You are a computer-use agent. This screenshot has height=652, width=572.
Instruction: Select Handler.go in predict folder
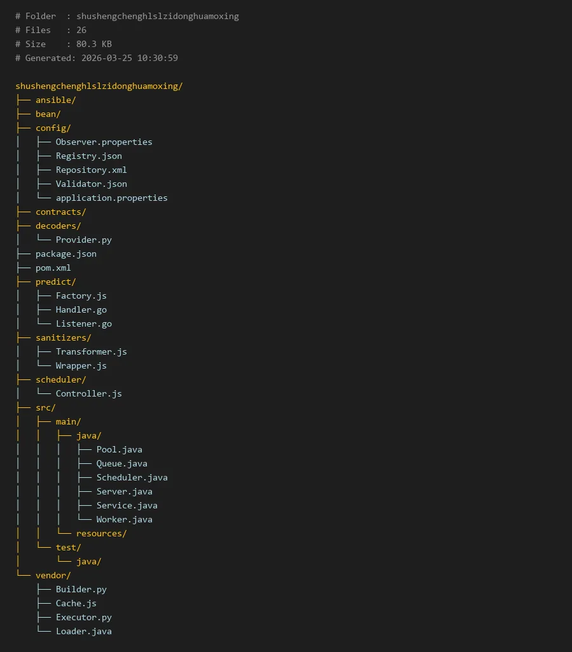pyautogui.click(x=81, y=309)
